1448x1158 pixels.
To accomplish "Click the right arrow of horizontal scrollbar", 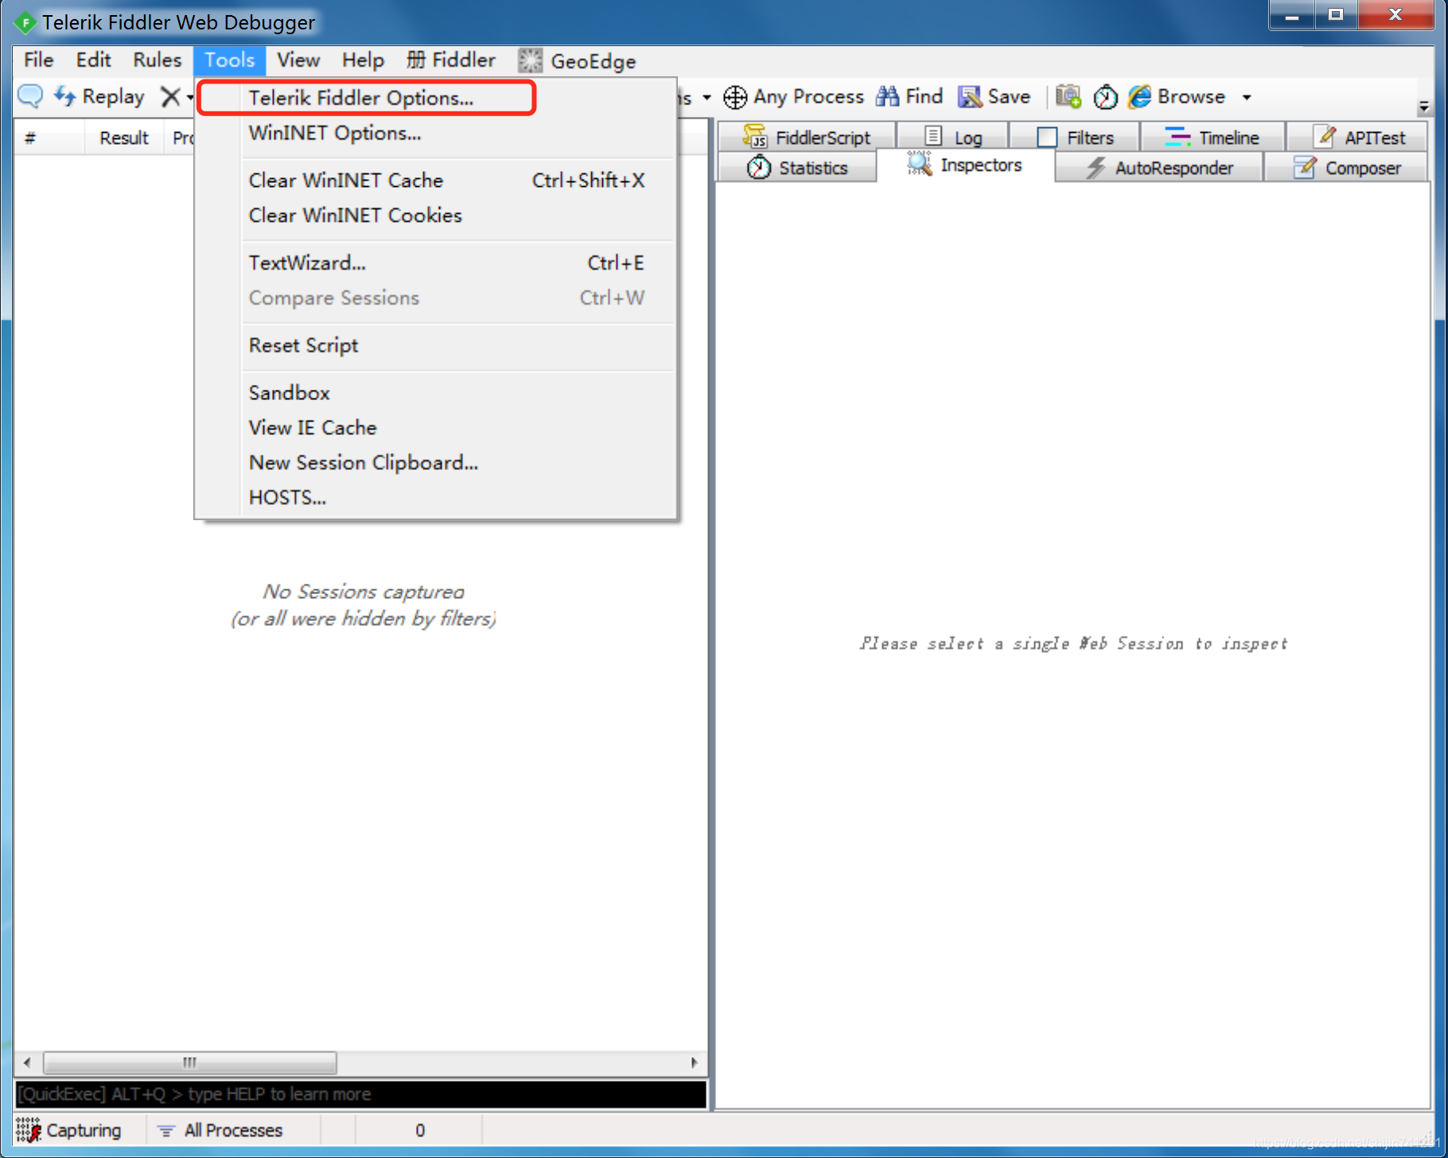I will [x=695, y=1063].
